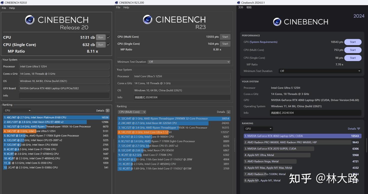
Task: Open the 2024 ranking GPU dropdown
Action: pos(258,129)
